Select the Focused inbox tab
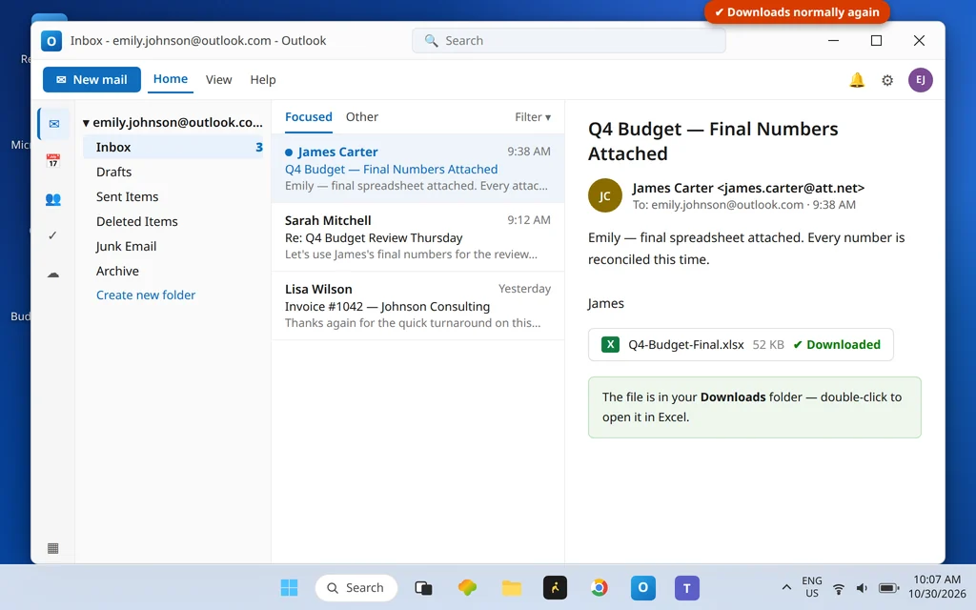The width and height of the screenshot is (976, 610). pyautogui.click(x=309, y=117)
